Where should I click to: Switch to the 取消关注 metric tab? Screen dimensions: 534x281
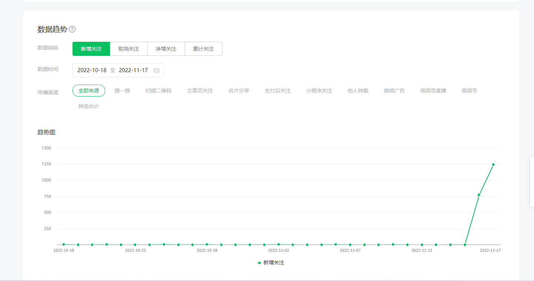point(128,49)
